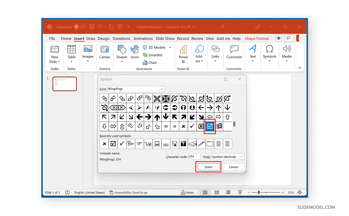The height and width of the screenshot is (216, 349).
Task: Insert a Chart
Action: point(149,62)
